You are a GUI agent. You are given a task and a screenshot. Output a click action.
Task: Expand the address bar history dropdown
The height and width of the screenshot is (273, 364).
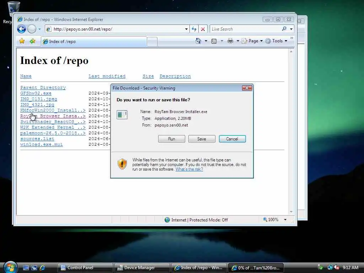pyautogui.click(x=186, y=29)
